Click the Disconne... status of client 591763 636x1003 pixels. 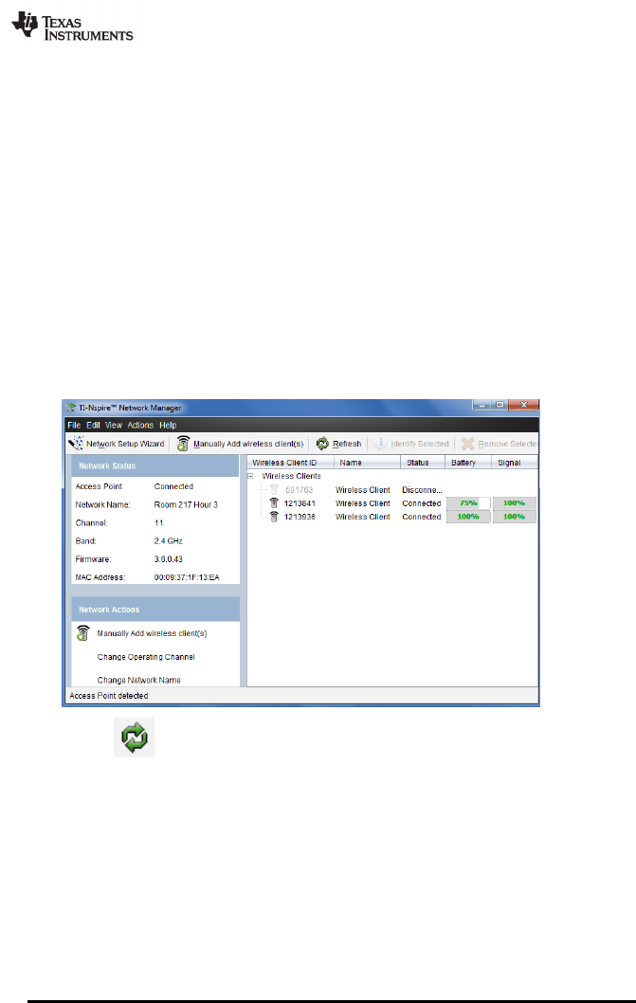click(x=422, y=490)
